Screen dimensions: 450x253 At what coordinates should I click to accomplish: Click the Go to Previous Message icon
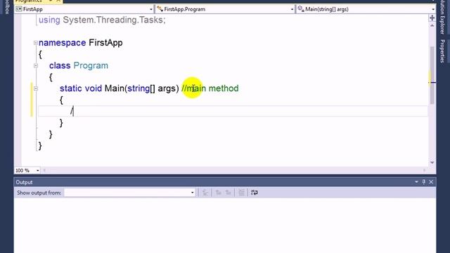[x=219, y=193]
